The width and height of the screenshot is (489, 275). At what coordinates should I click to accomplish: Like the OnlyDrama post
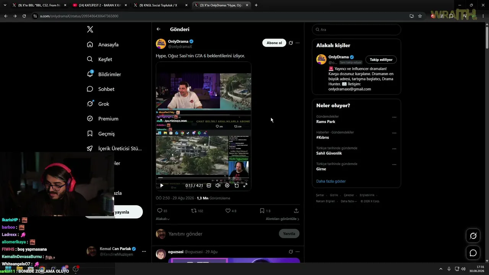228,210
